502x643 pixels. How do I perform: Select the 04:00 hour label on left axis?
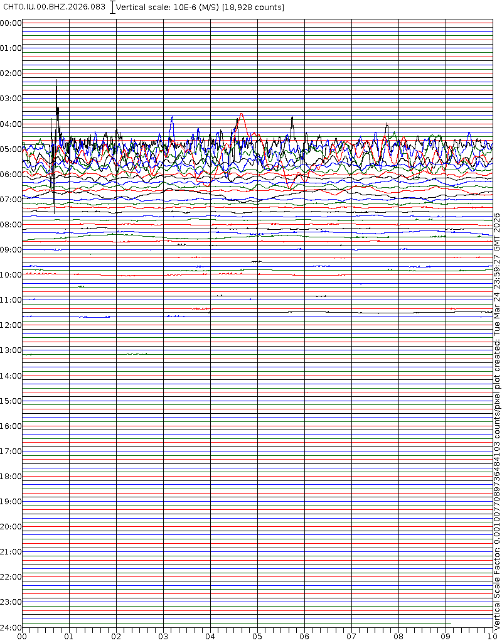click(x=11, y=124)
